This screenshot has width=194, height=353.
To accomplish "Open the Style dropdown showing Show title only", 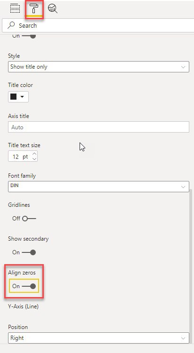I will [x=98, y=67].
